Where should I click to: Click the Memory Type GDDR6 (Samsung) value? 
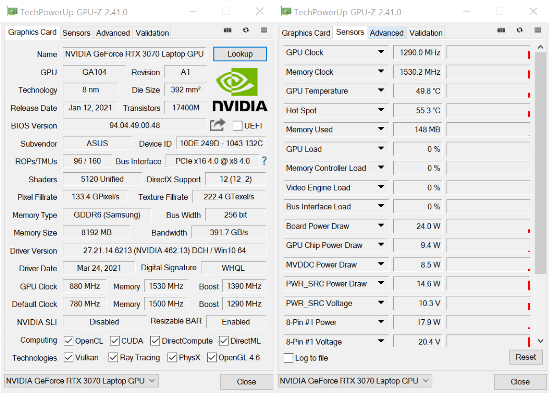(107, 215)
